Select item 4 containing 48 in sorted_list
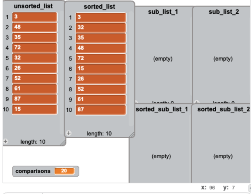Screen dimensions: 251x194 tap(101, 48)
